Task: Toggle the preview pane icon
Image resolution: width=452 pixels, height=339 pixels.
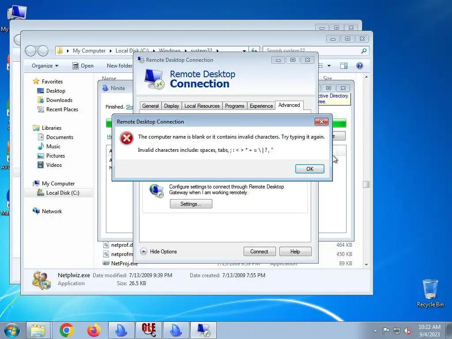Action: [x=343, y=66]
